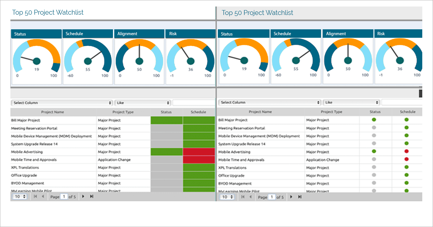The image size is (433, 227).
Task: Click red Schedule dot for Mobile Time and Approvals
Action: point(406,159)
